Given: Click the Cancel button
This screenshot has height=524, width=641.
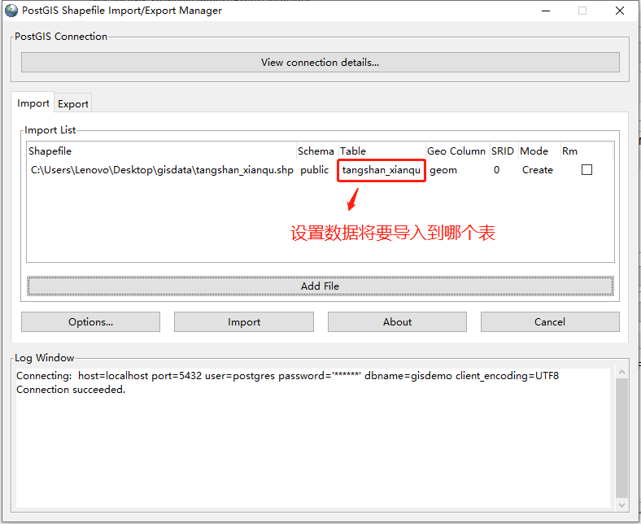Looking at the screenshot, I should 549,322.
